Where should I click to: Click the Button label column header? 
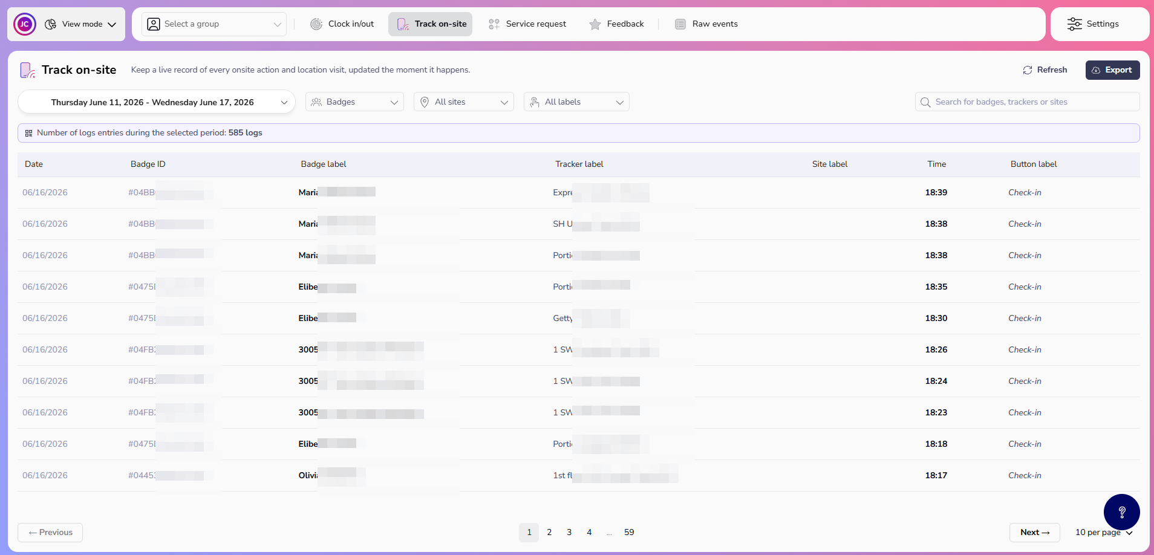[1034, 164]
